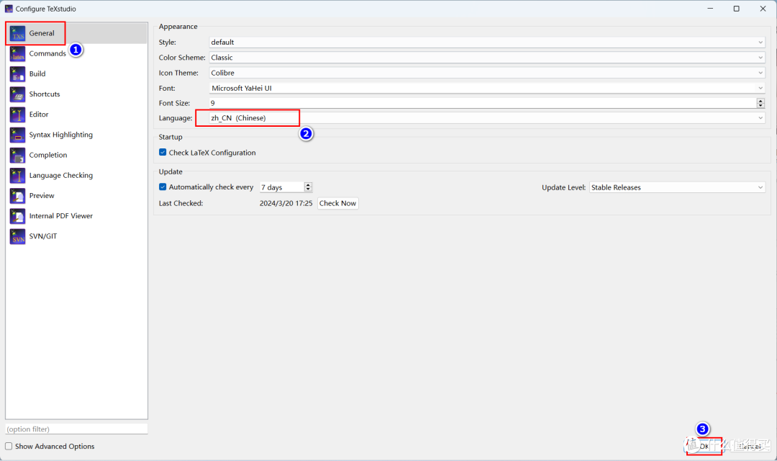
Task: Decrease the update interval days
Action: coord(308,189)
